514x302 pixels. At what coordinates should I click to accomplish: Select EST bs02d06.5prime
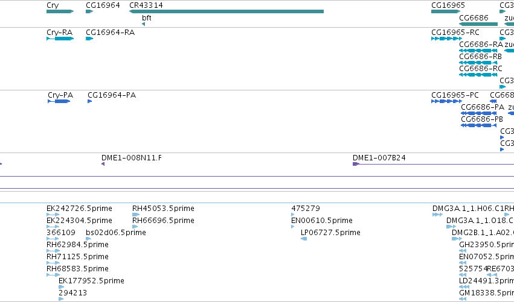88,239
